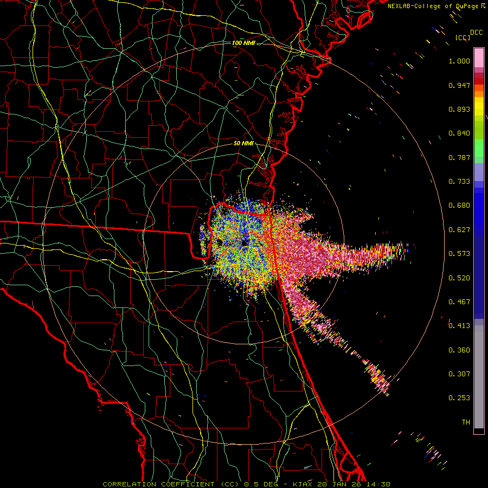
Task: Click the 0.413 scale value
Action: click(x=459, y=326)
